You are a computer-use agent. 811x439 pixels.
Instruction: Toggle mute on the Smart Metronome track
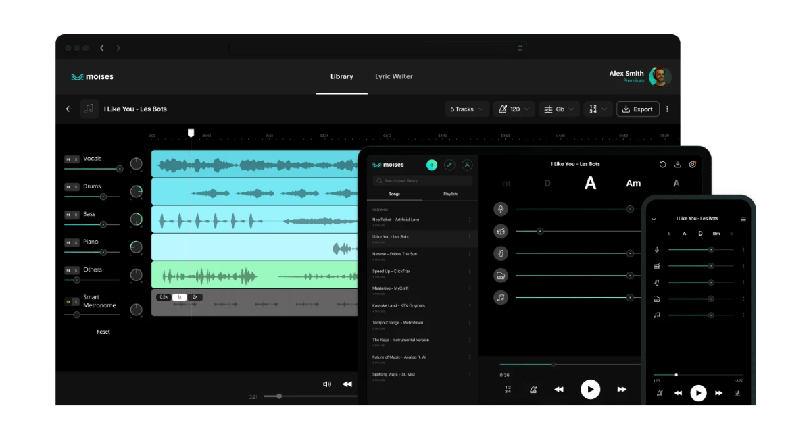(68, 302)
